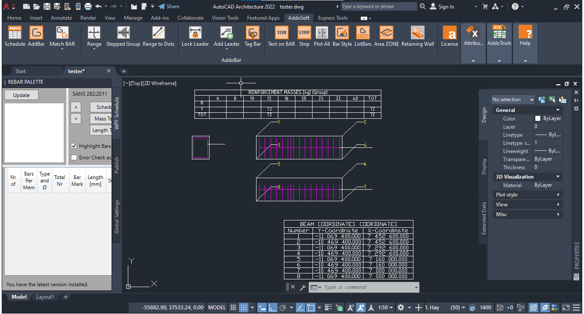Click the up arrow button in Rebar Palette
The height and width of the screenshot is (314, 584).
point(75,107)
